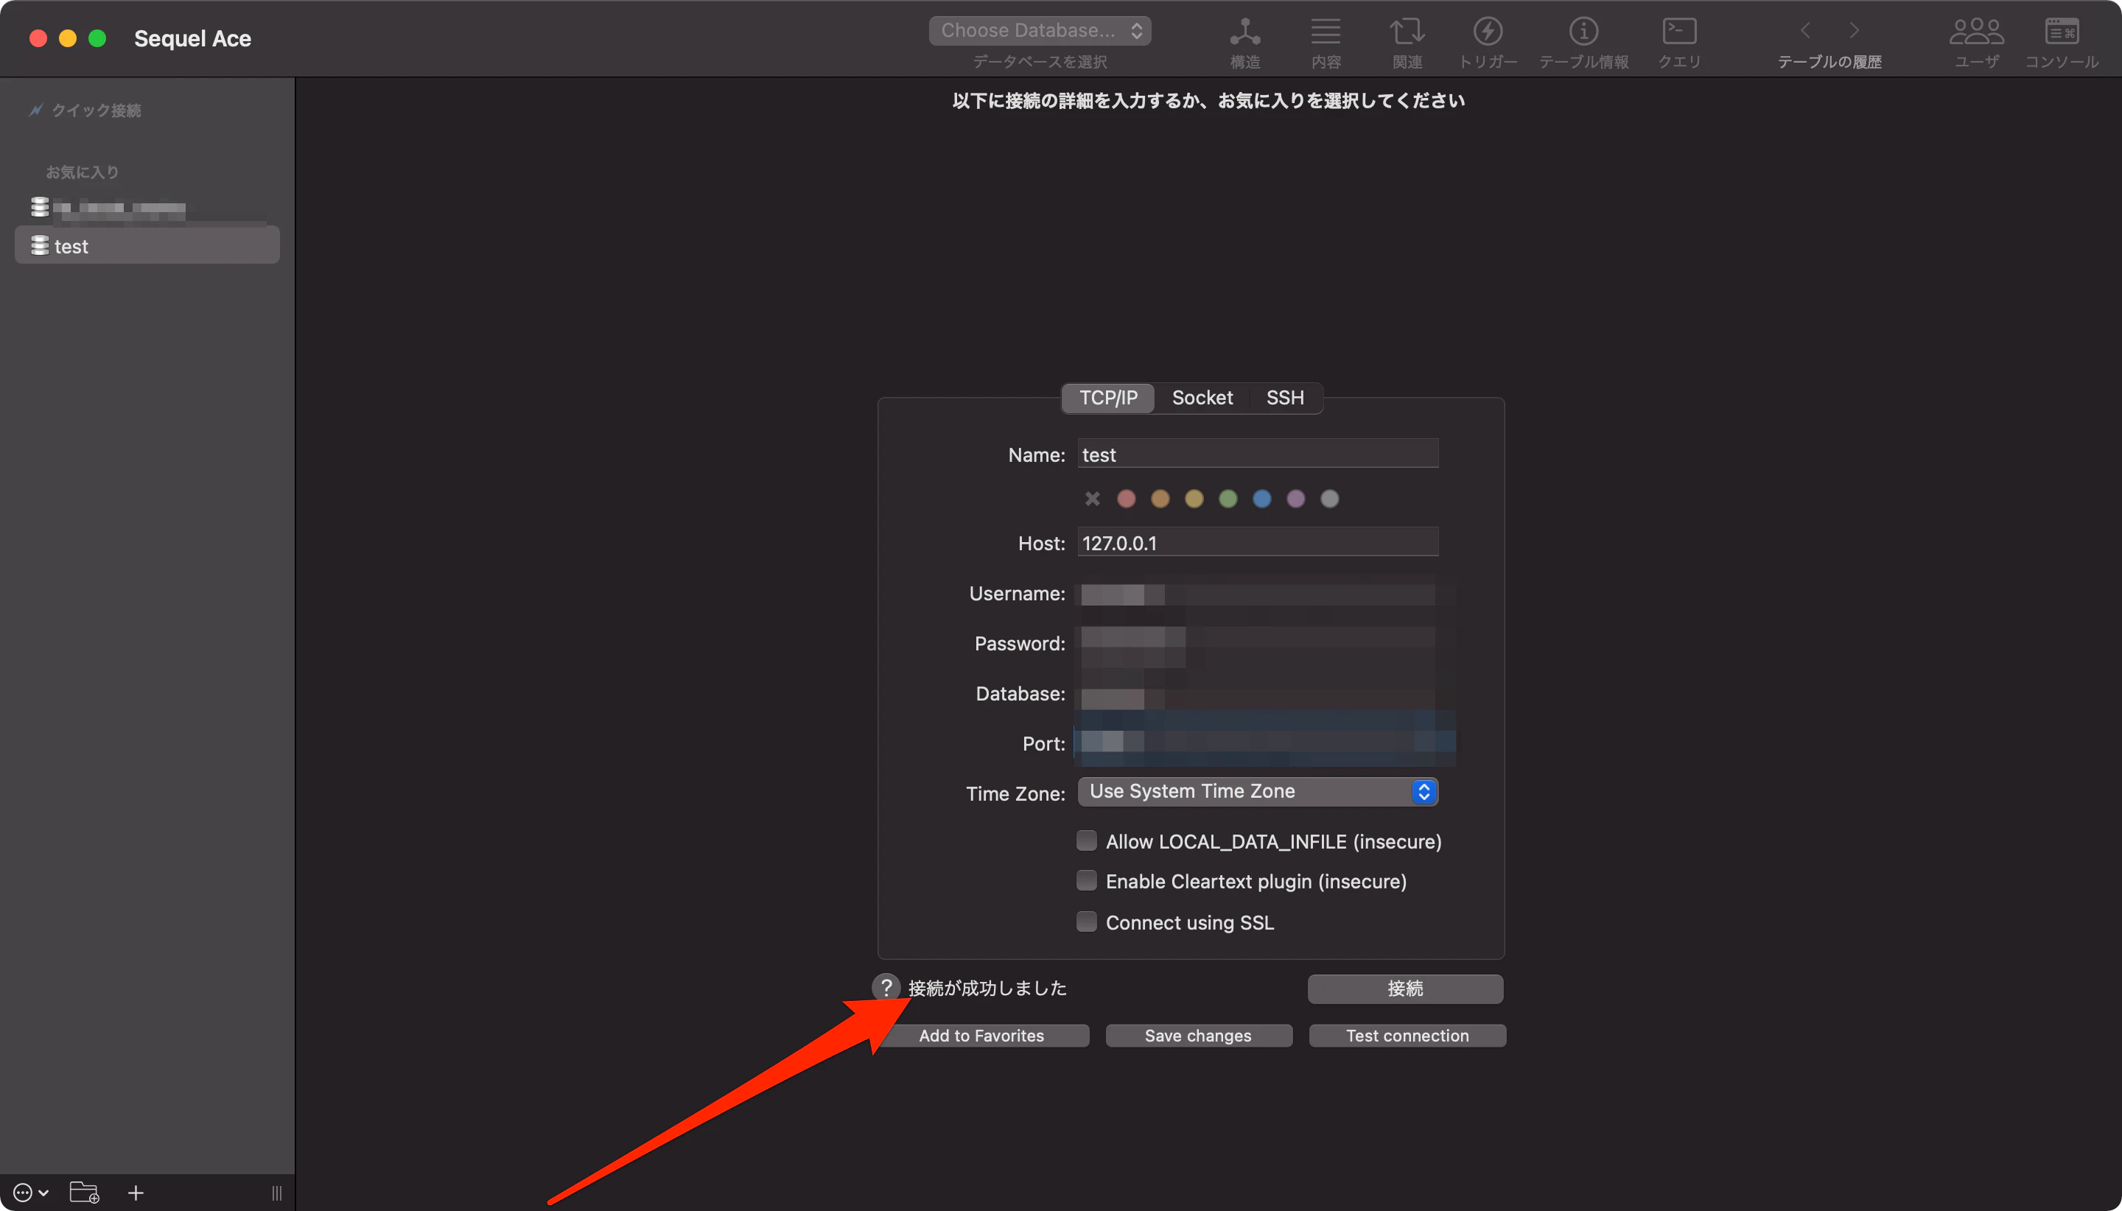Image resolution: width=2122 pixels, height=1211 pixels.
Task: Open the Table Info (テーブル情報) view
Action: [x=1583, y=43]
